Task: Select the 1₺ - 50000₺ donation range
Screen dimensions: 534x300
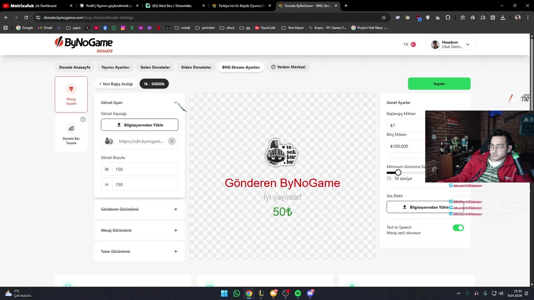Action: (154, 84)
